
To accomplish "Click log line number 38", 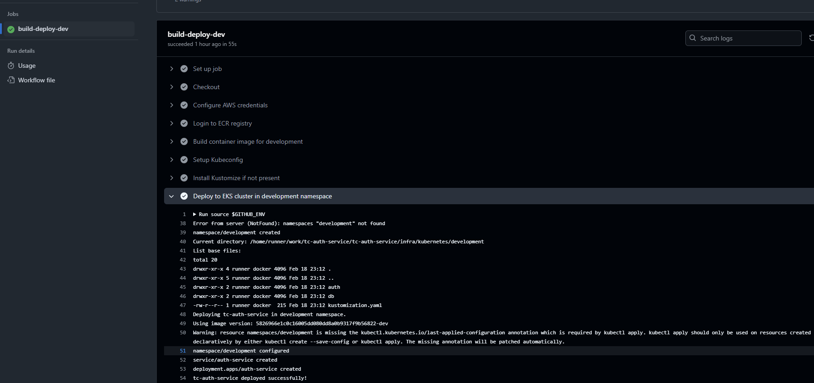I will tap(183, 223).
